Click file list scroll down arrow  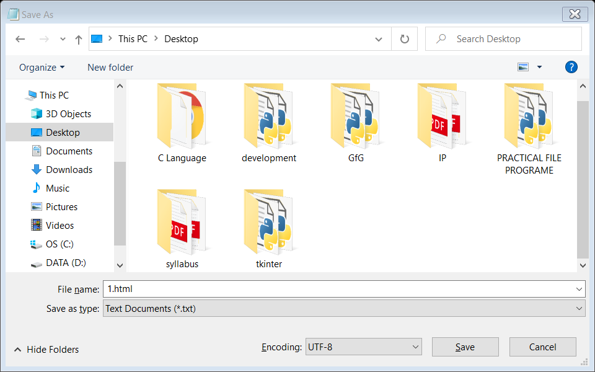(583, 266)
